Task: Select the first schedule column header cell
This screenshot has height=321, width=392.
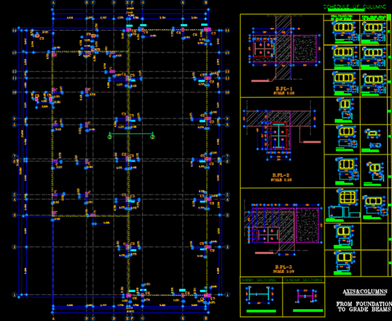Action: 342,18
